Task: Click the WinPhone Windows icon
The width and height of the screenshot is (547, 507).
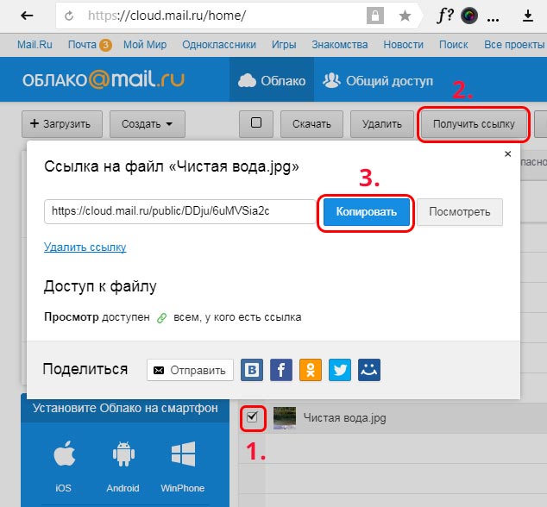Action: (x=183, y=454)
